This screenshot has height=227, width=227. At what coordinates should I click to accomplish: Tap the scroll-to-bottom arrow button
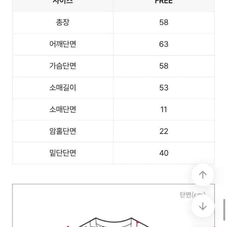click(203, 206)
